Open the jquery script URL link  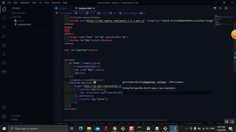[x=115, y=21]
